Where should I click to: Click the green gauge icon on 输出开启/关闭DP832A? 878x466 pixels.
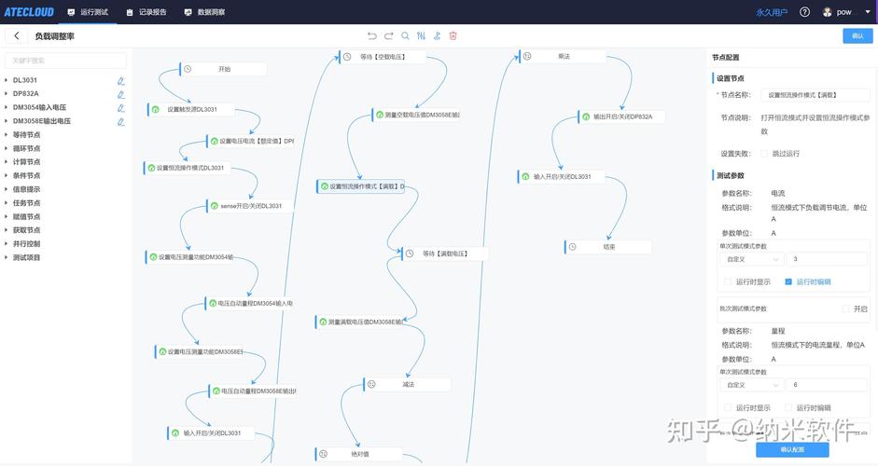click(586, 116)
